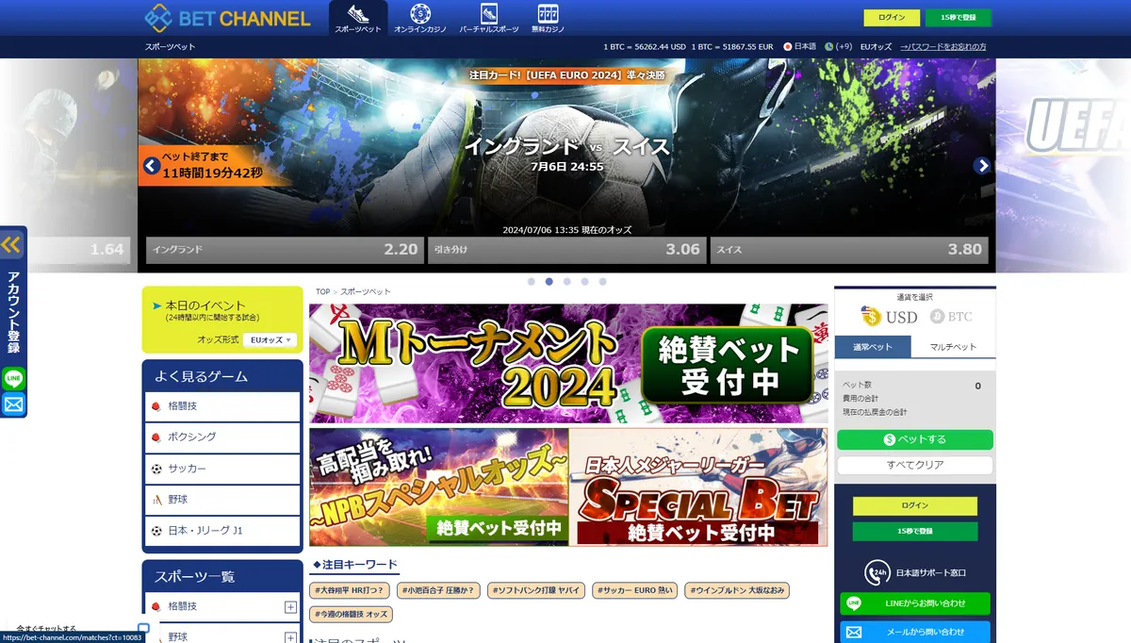
Task: Click keyword tag #今週の格闘技 オッズ
Action: pos(351,614)
